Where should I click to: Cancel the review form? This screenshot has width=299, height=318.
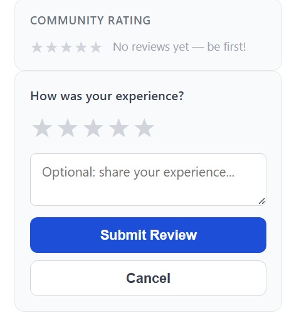[148, 278]
